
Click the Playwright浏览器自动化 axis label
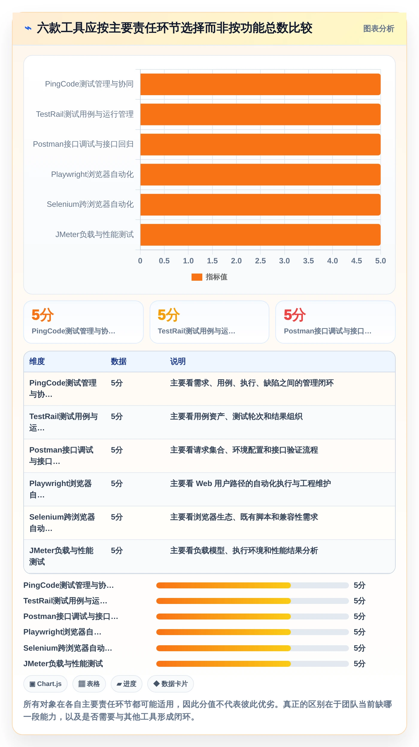92,174
